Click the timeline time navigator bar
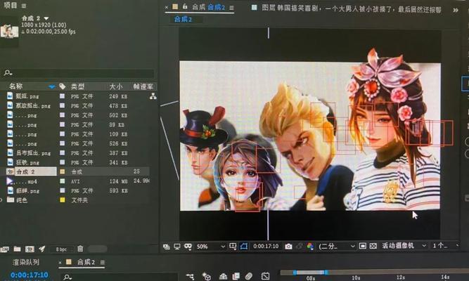 point(311,273)
